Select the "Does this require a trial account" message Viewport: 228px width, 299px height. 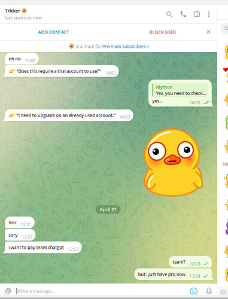[60, 71]
